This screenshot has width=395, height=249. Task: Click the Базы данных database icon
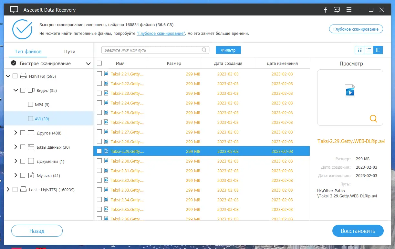click(x=31, y=147)
